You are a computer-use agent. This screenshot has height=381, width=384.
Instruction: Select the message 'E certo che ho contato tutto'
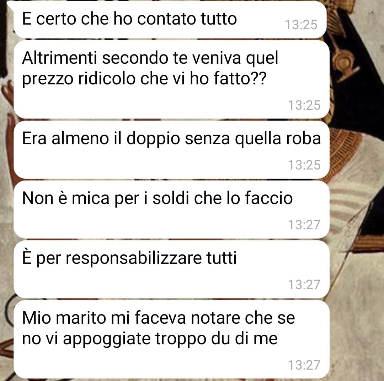(170, 20)
